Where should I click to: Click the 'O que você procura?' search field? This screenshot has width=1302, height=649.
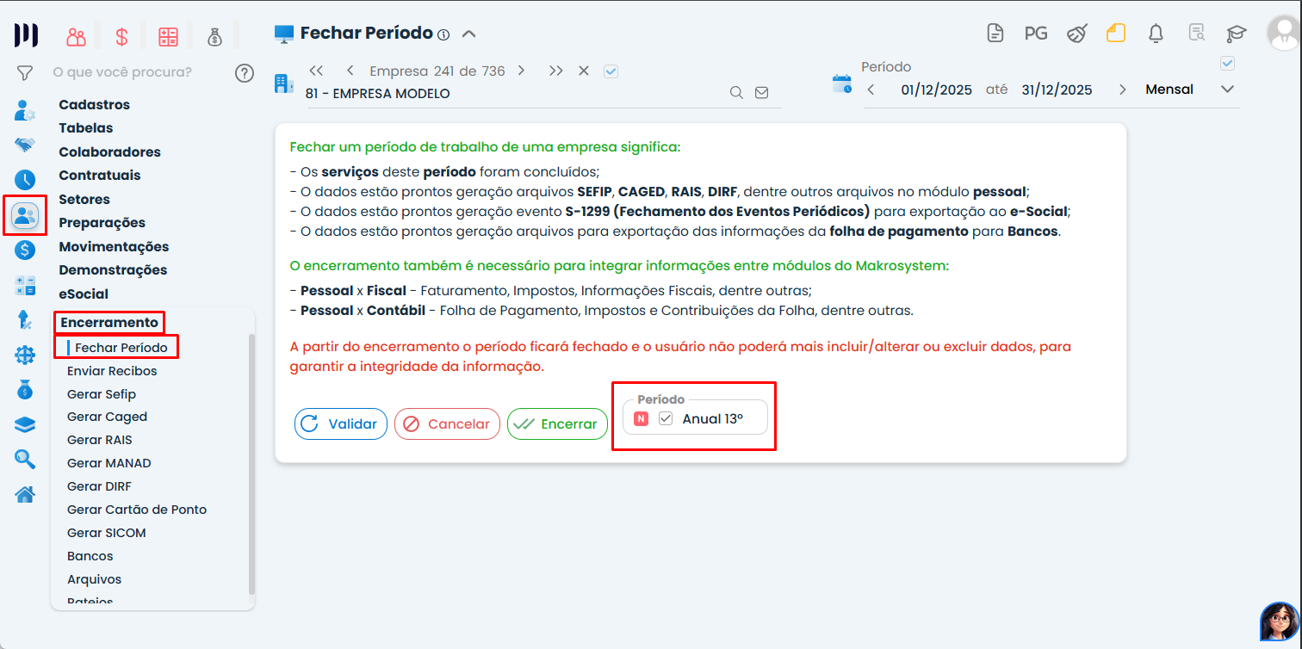[x=122, y=72]
